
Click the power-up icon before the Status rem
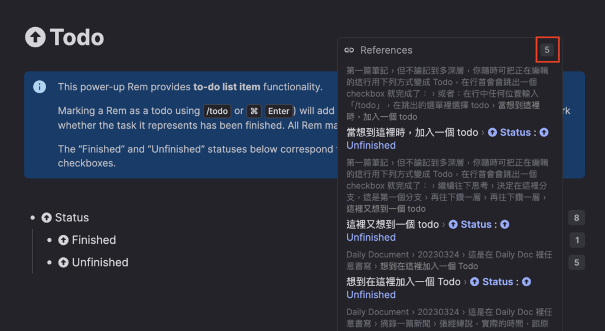pos(47,218)
